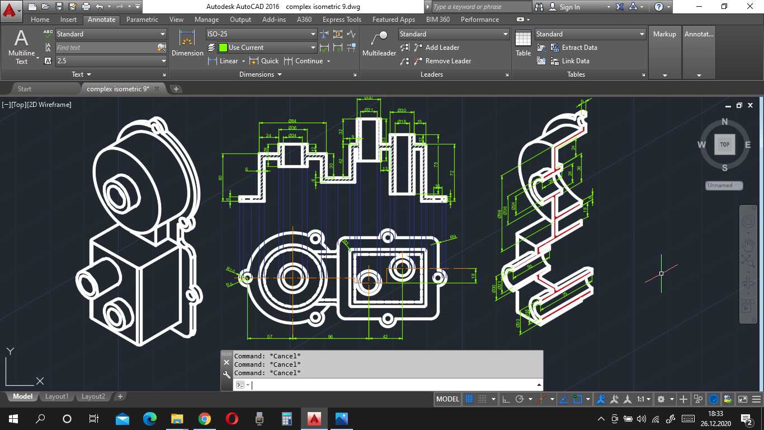Expand the Markup panel

[664, 53]
